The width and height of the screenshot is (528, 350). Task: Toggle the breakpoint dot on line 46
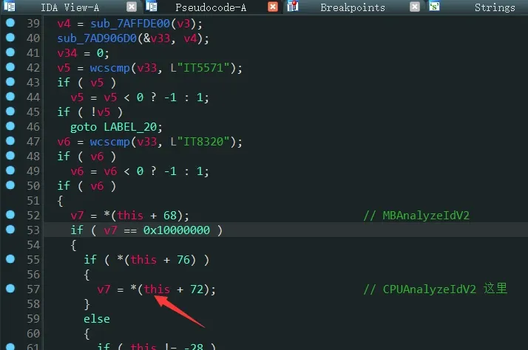coord(10,126)
